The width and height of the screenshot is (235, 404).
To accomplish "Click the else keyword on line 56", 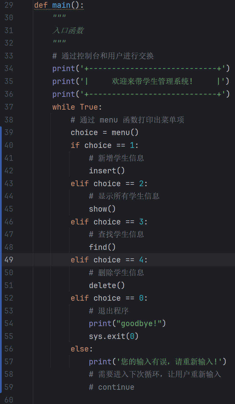I will (x=80, y=349).
